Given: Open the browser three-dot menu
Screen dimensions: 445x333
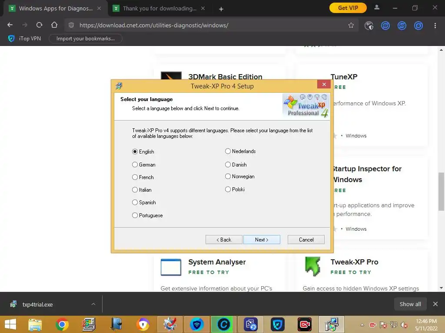Looking at the screenshot, I should click(435, 26).
